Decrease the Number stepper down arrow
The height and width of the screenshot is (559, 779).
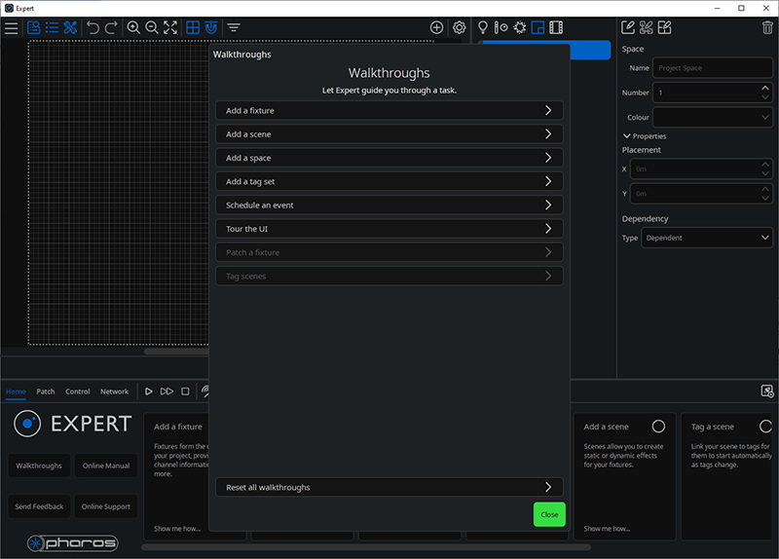point(765,97)
